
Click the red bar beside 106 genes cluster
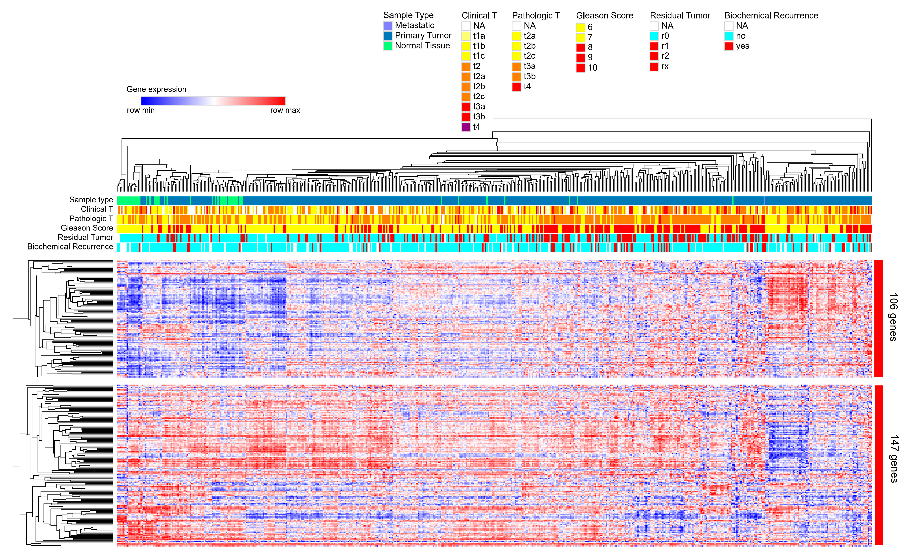[878, 319]
